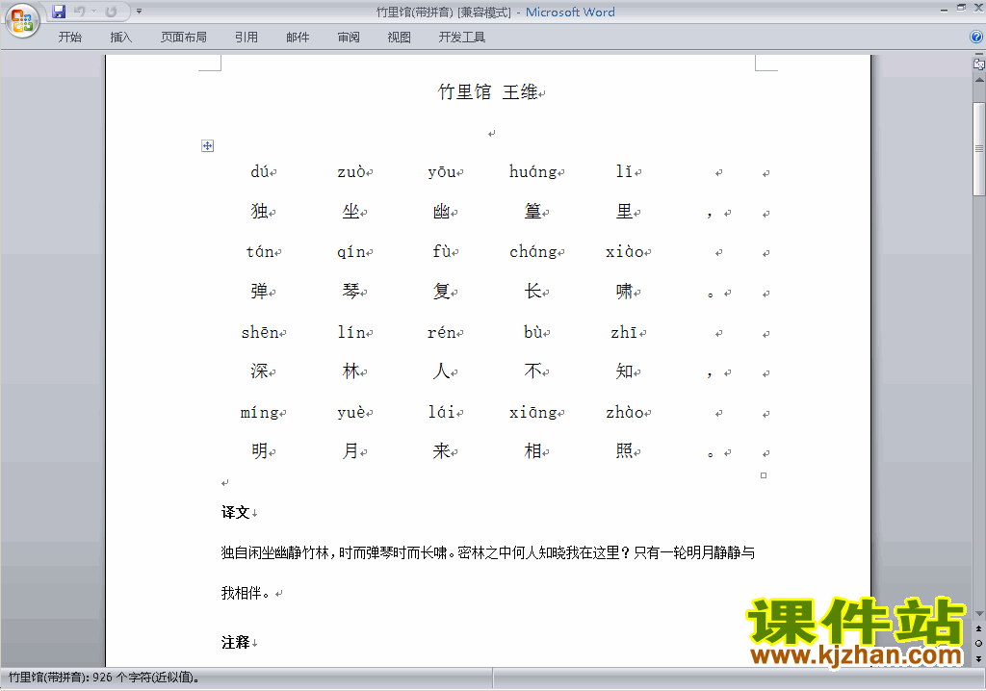
Task: Click character cell 知
Action: pos(624,371)
